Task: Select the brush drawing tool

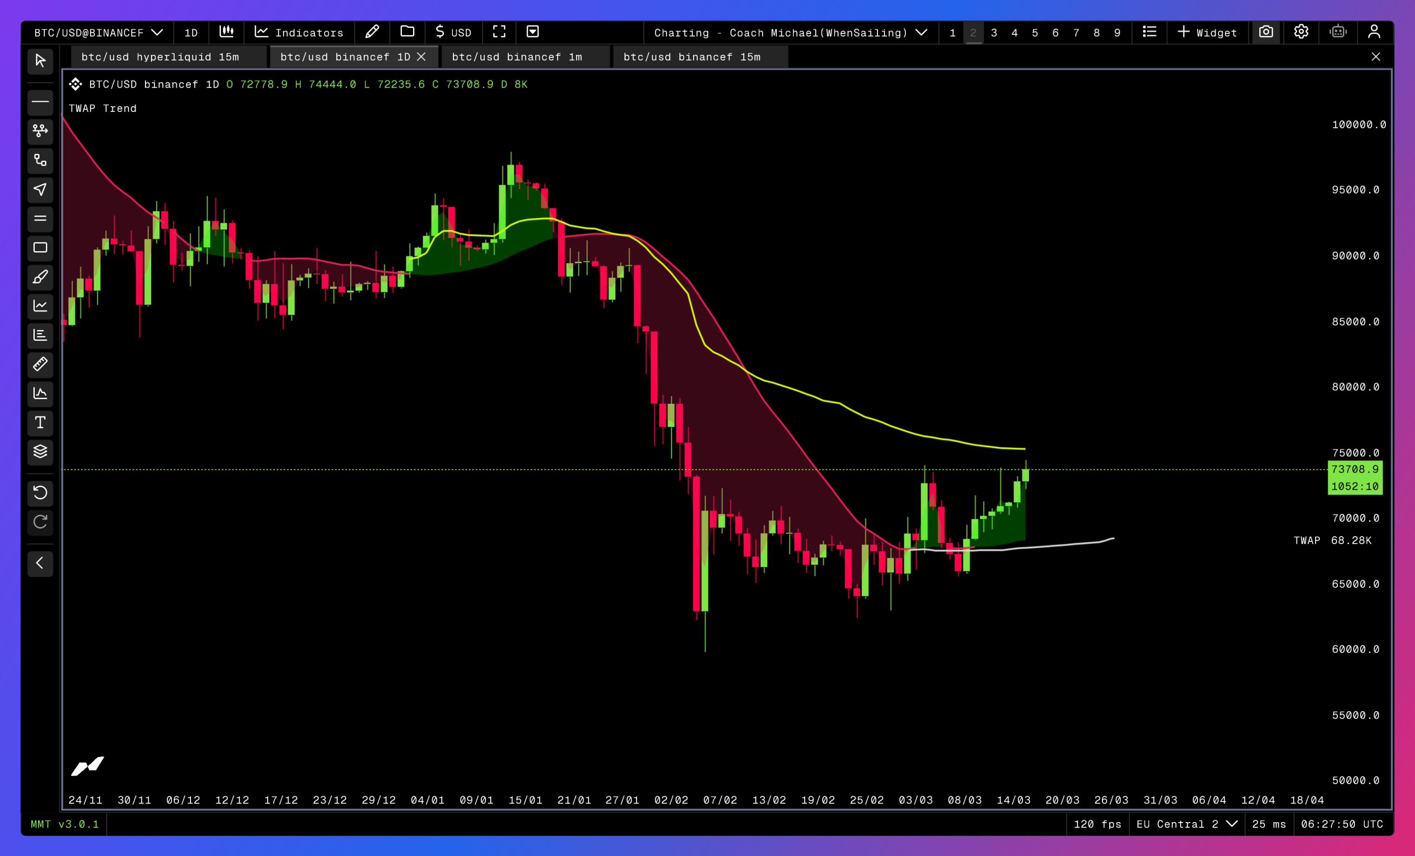Action: [x=40, y=277]
